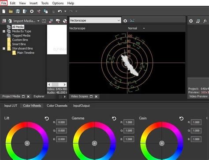Click the Import Media... button
This screenshot has height=160, width=209.
(24, 21)
